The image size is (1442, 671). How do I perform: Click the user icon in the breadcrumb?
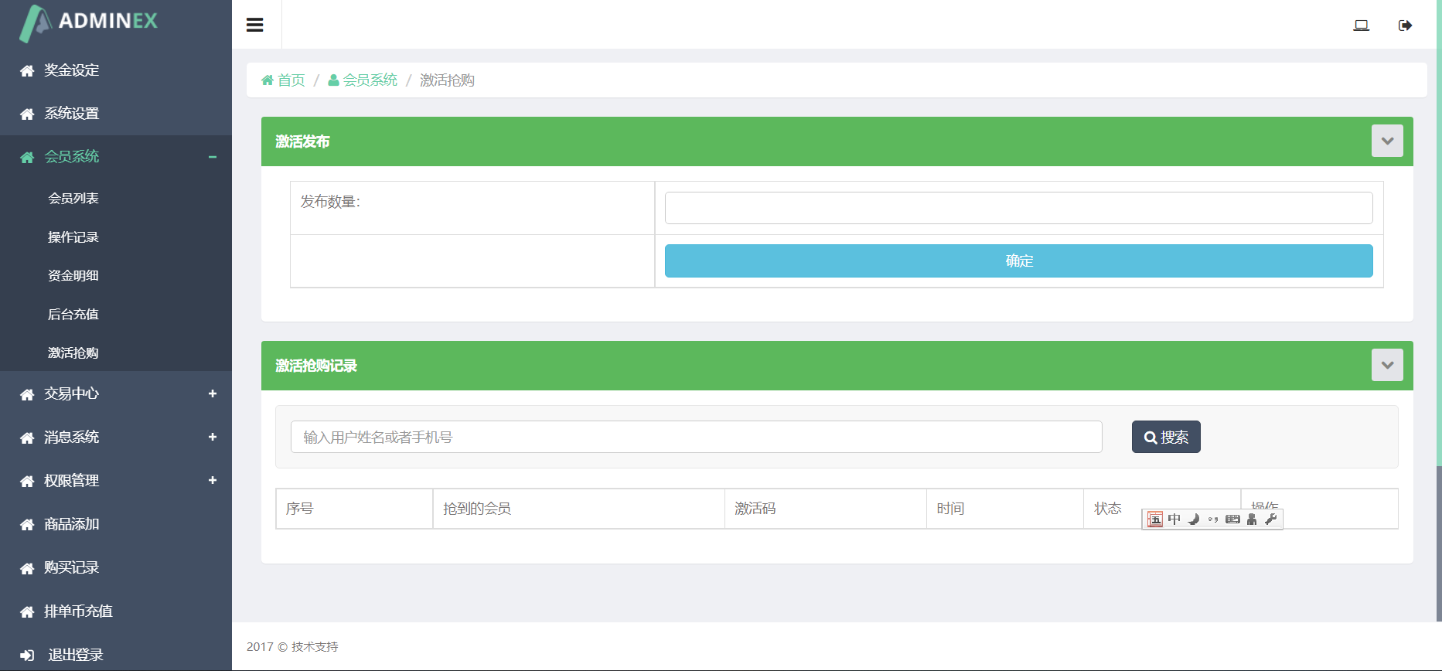pos(333,80)
